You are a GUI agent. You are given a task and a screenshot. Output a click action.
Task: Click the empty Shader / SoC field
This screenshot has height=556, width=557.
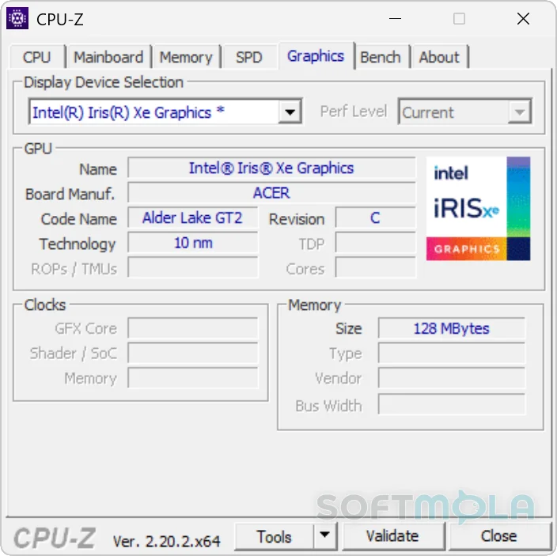coord(192,353)
